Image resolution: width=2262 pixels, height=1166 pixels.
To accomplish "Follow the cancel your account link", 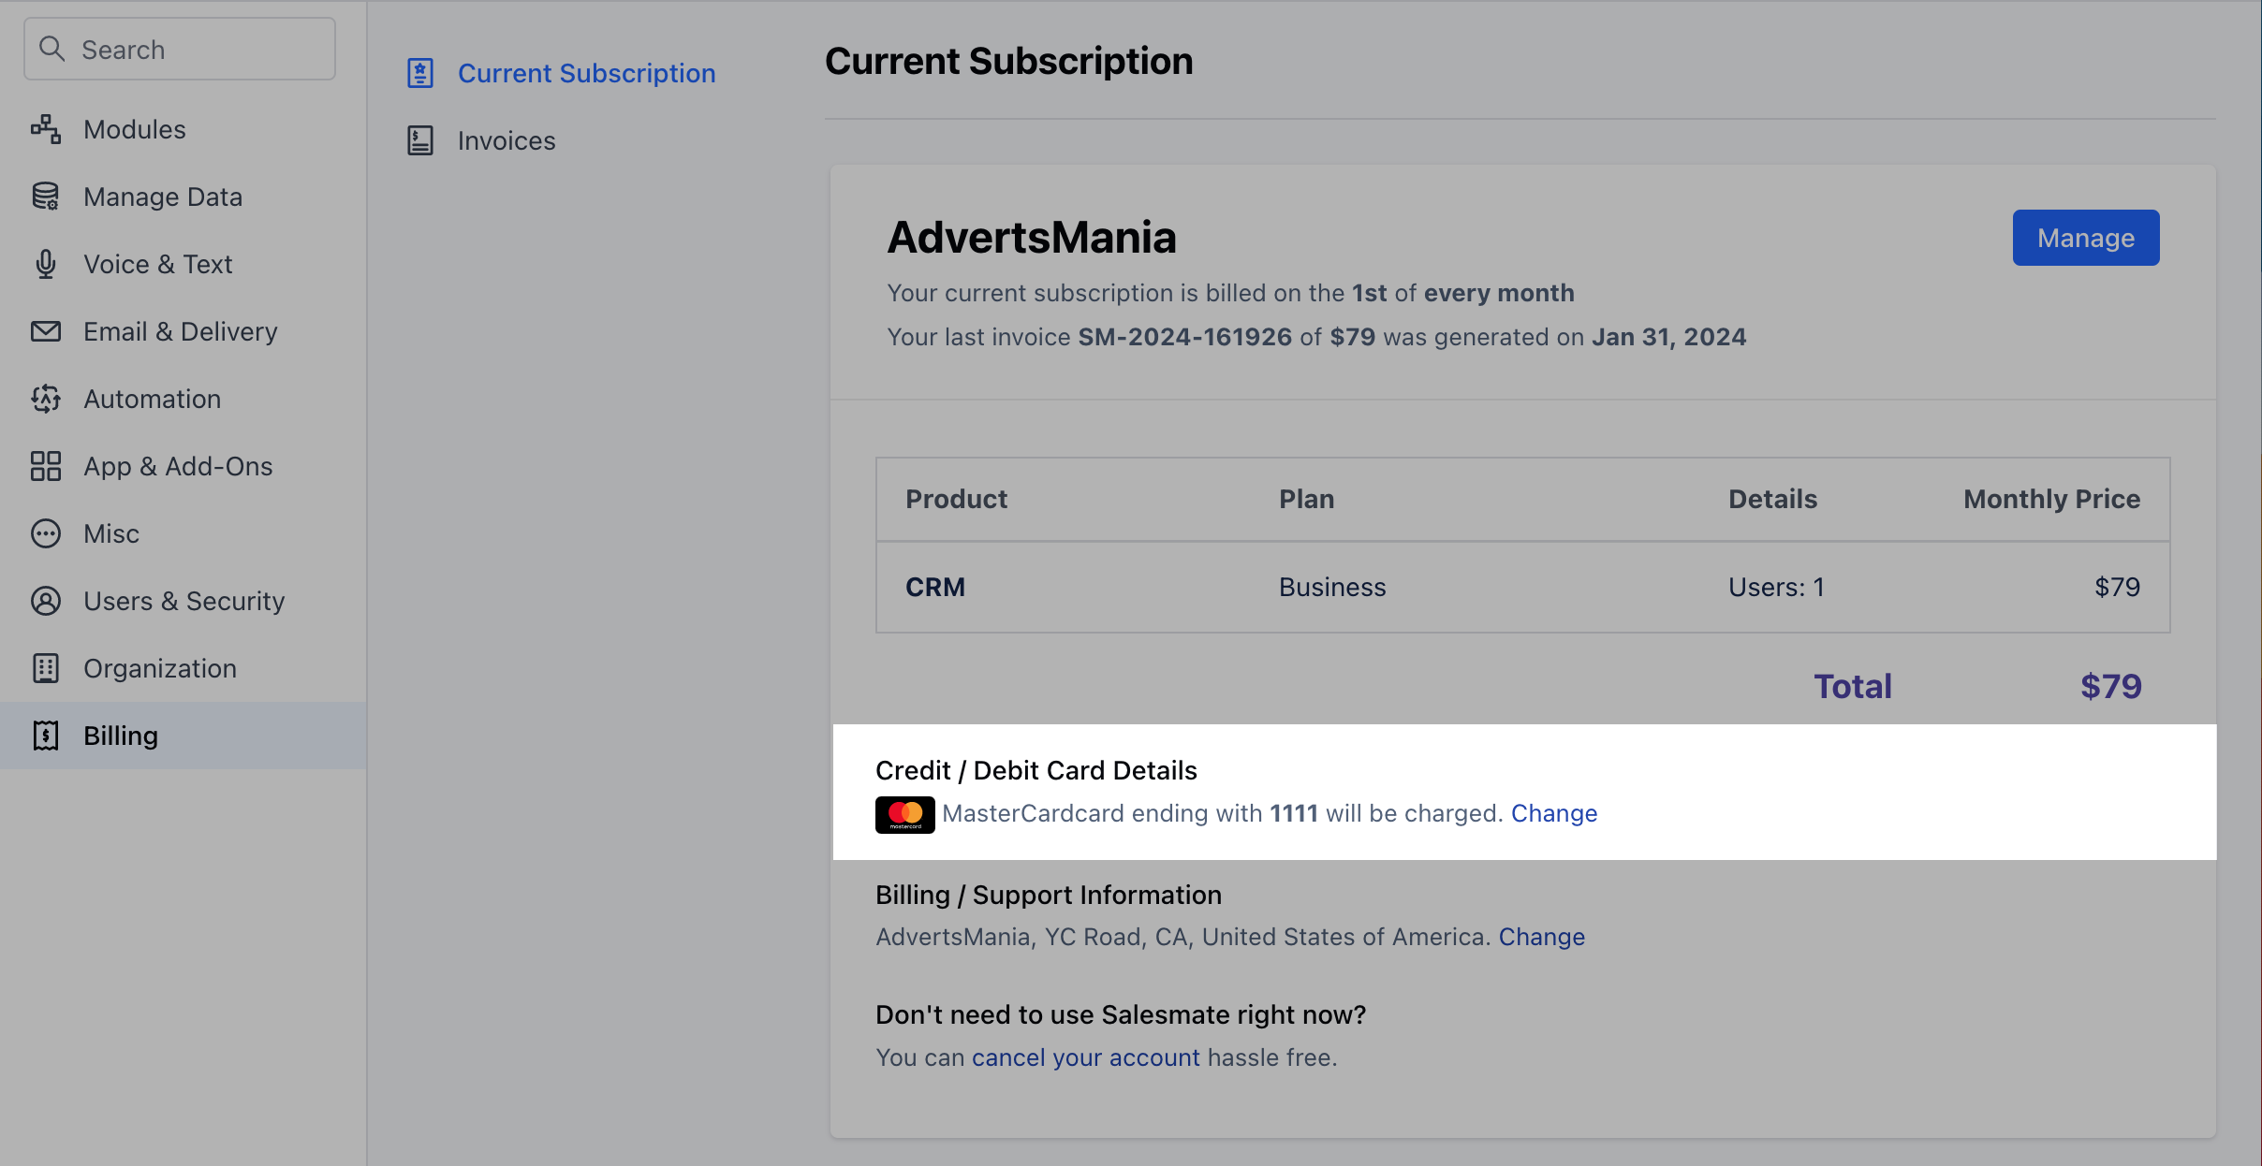I will pos(1085,1057).
